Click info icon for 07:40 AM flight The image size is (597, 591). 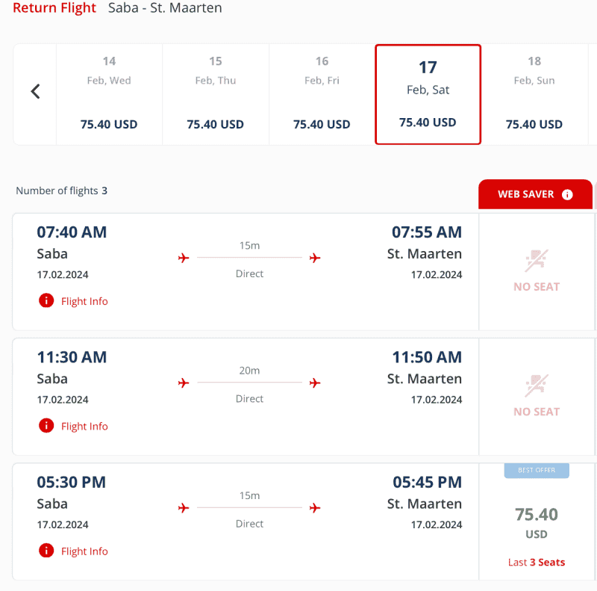pyautogui.click(x=46, y=300)
